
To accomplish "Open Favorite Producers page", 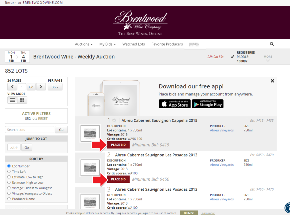I will tap(167, 44).
